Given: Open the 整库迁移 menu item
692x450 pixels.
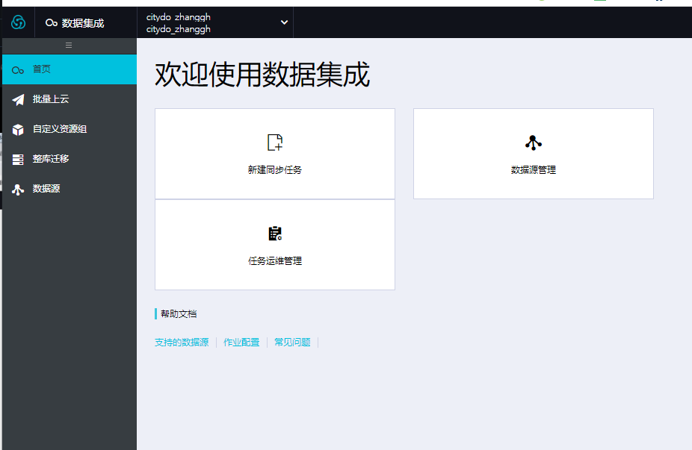Looking at the screenshot, I should (x=69, y=159).
